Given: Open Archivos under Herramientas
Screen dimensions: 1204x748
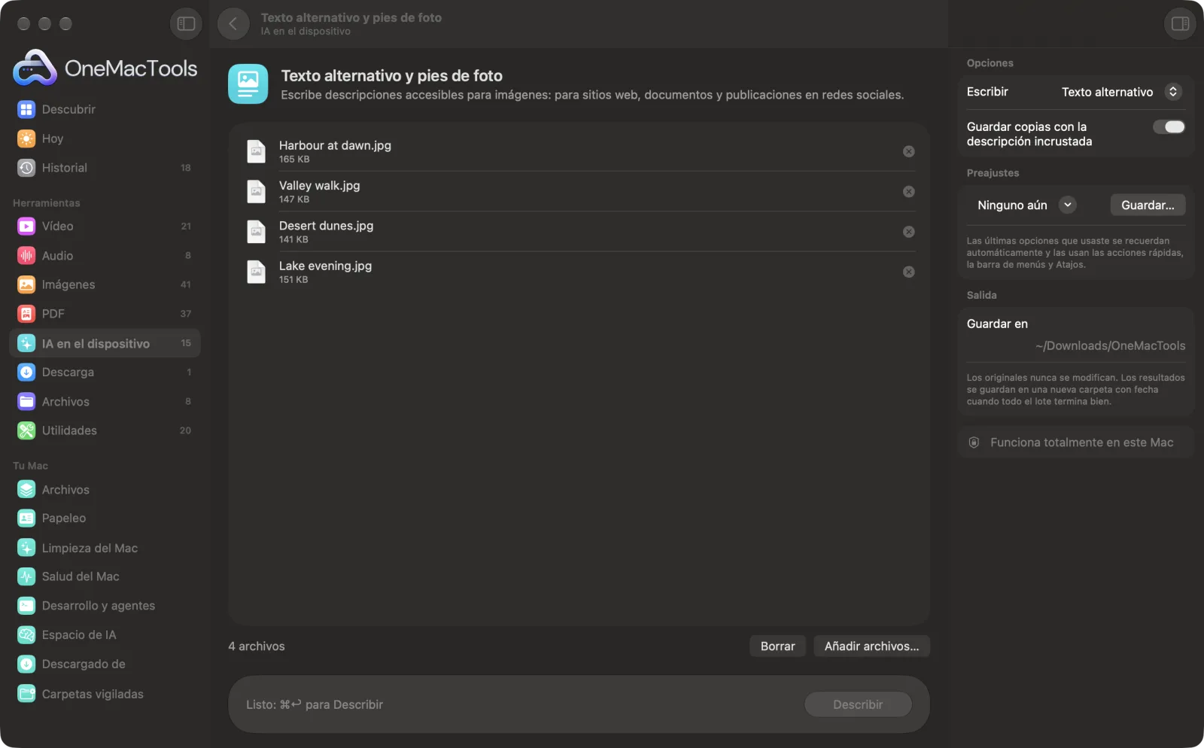Looking at the screenshot, I should [x=105, y=402].
